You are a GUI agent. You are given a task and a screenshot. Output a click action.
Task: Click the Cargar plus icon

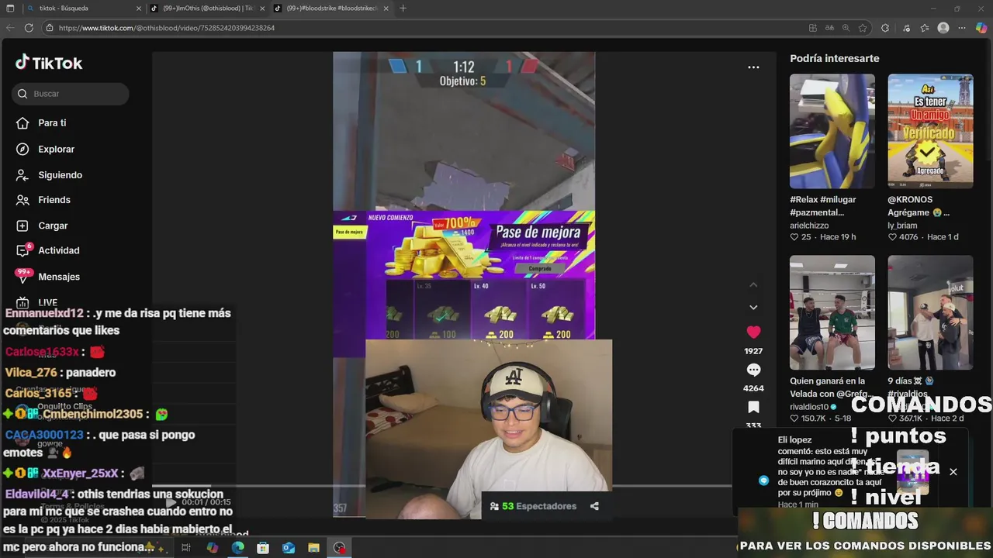click(x=22, y=226)
